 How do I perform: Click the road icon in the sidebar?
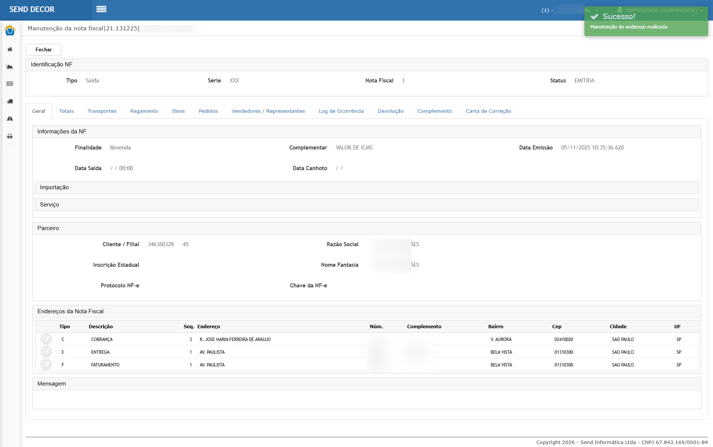pos(10,119)
